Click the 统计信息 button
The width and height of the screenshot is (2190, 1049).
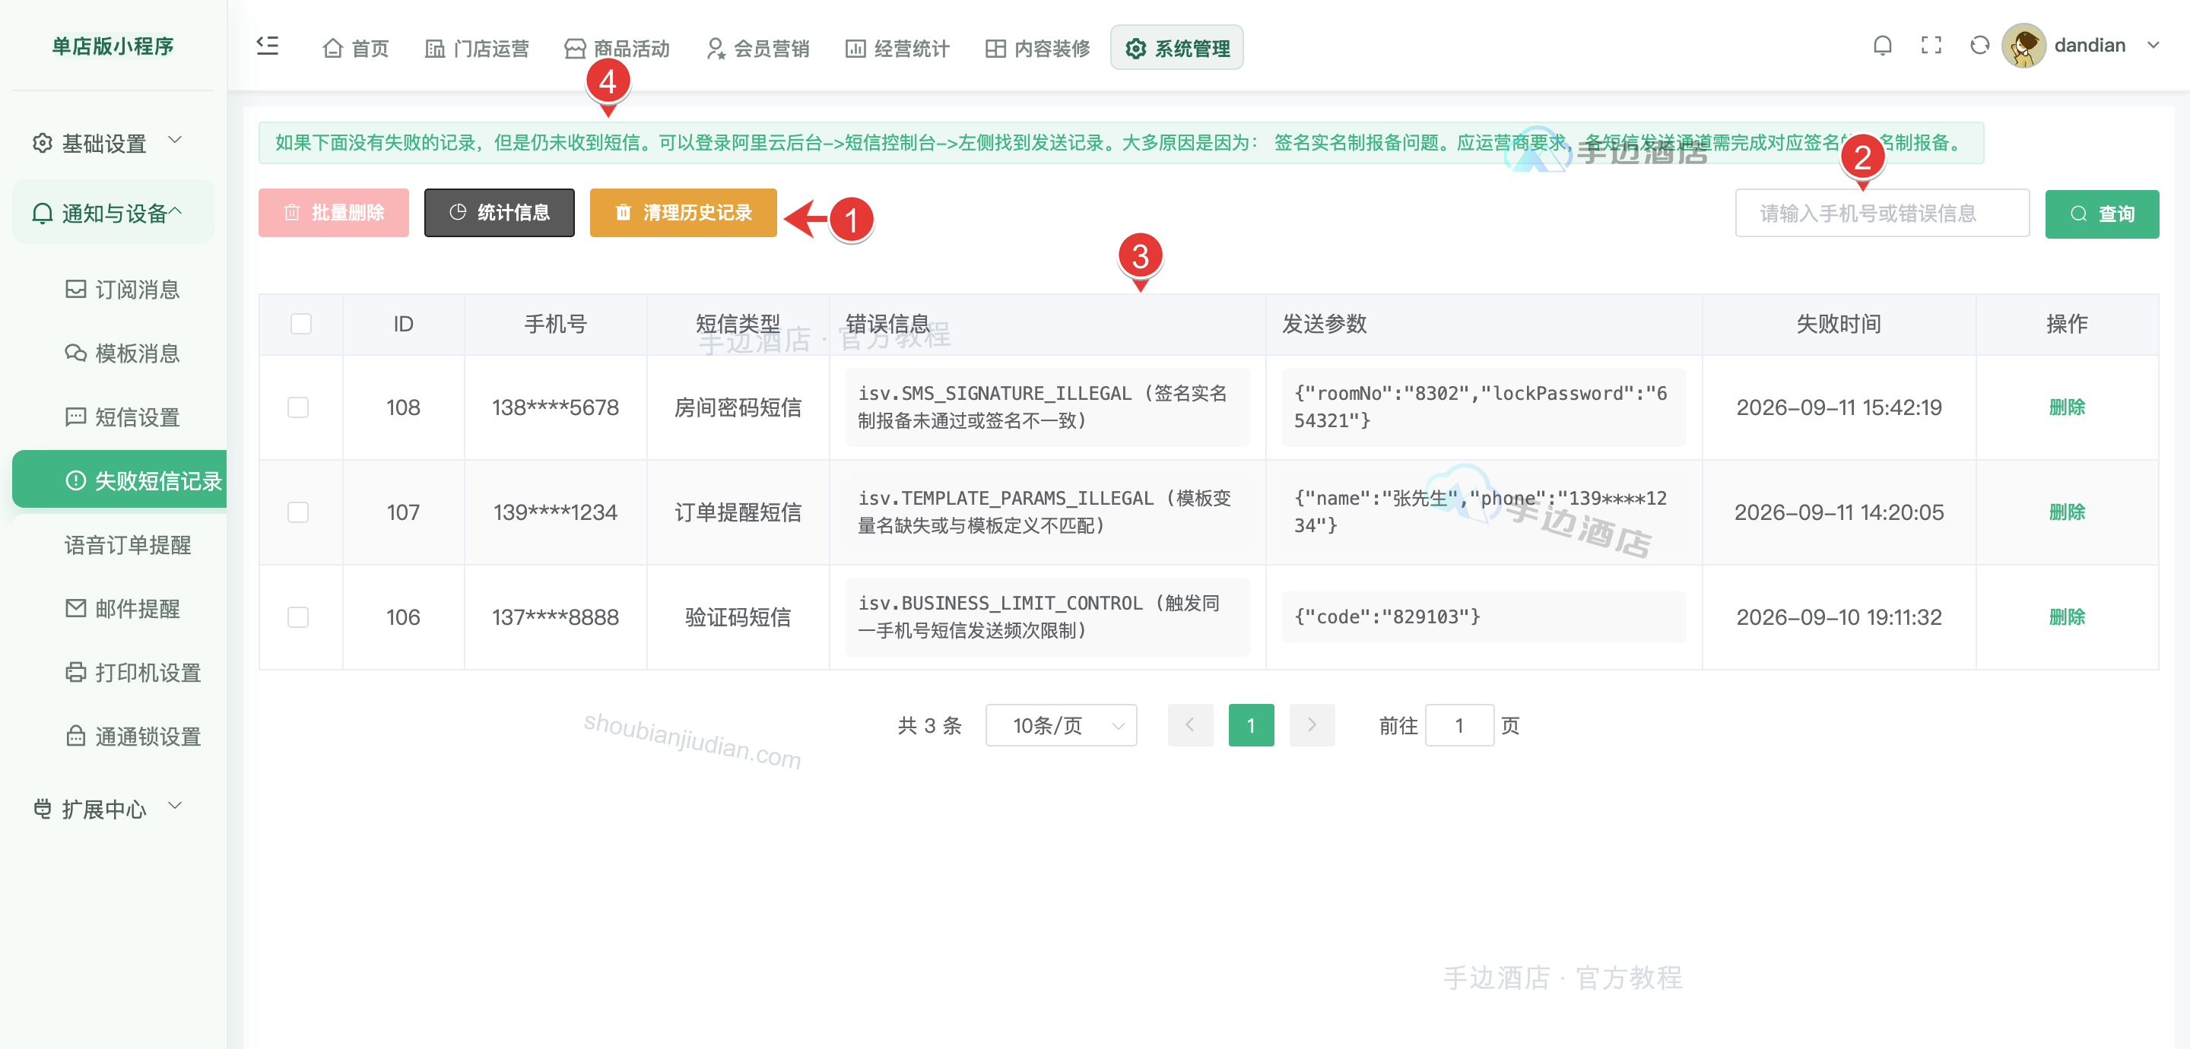click(499, 213)
